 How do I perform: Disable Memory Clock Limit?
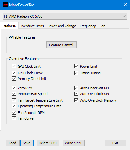14,79
